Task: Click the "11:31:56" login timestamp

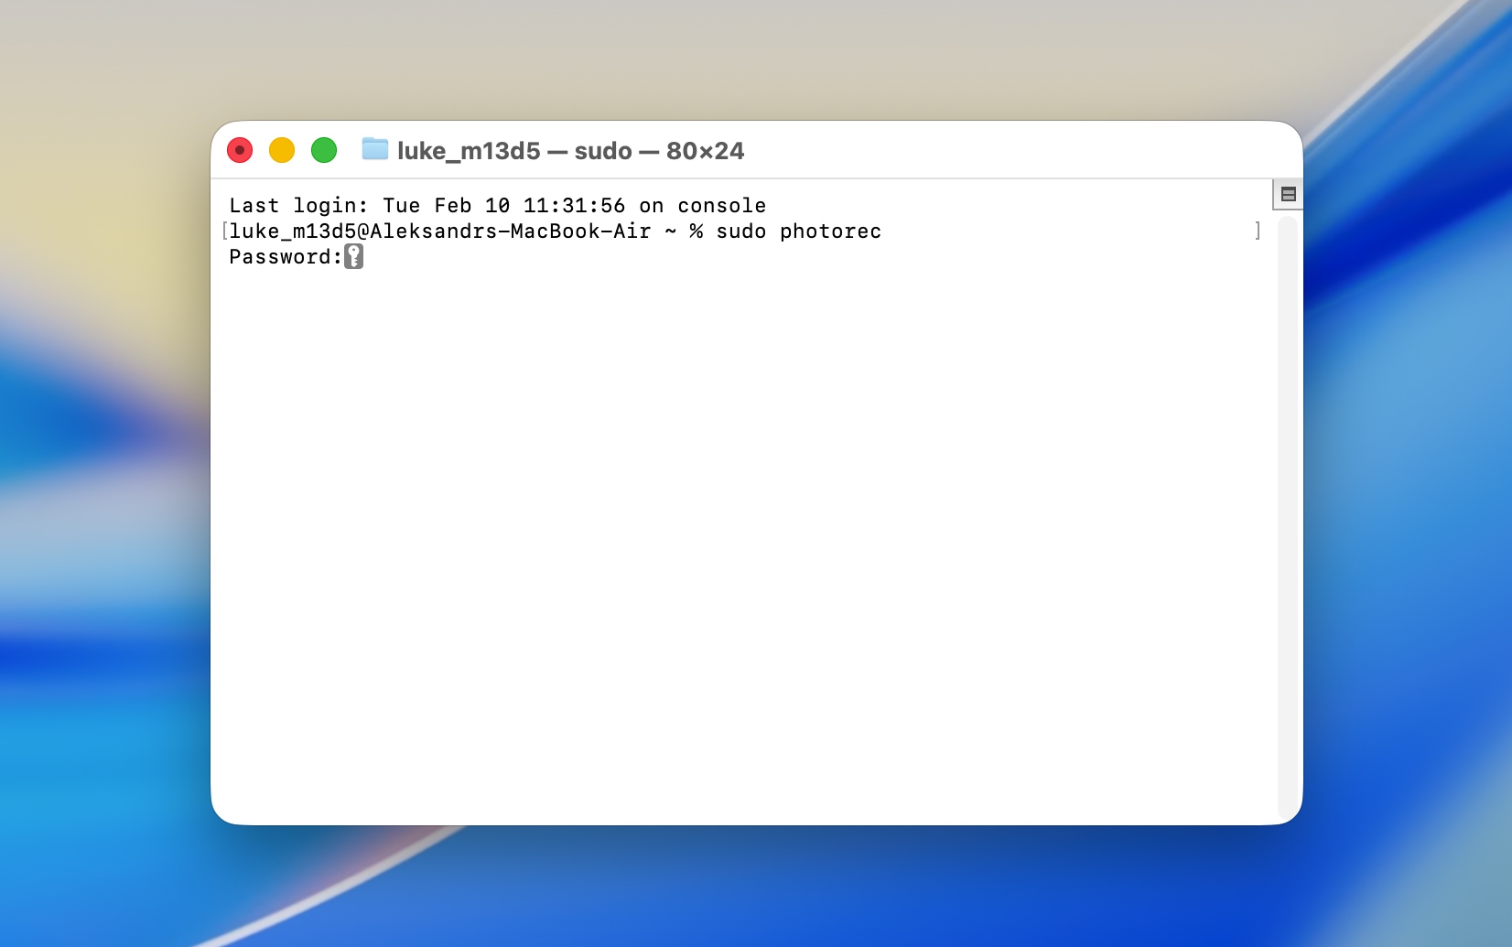Action: (x=574, y=206)
